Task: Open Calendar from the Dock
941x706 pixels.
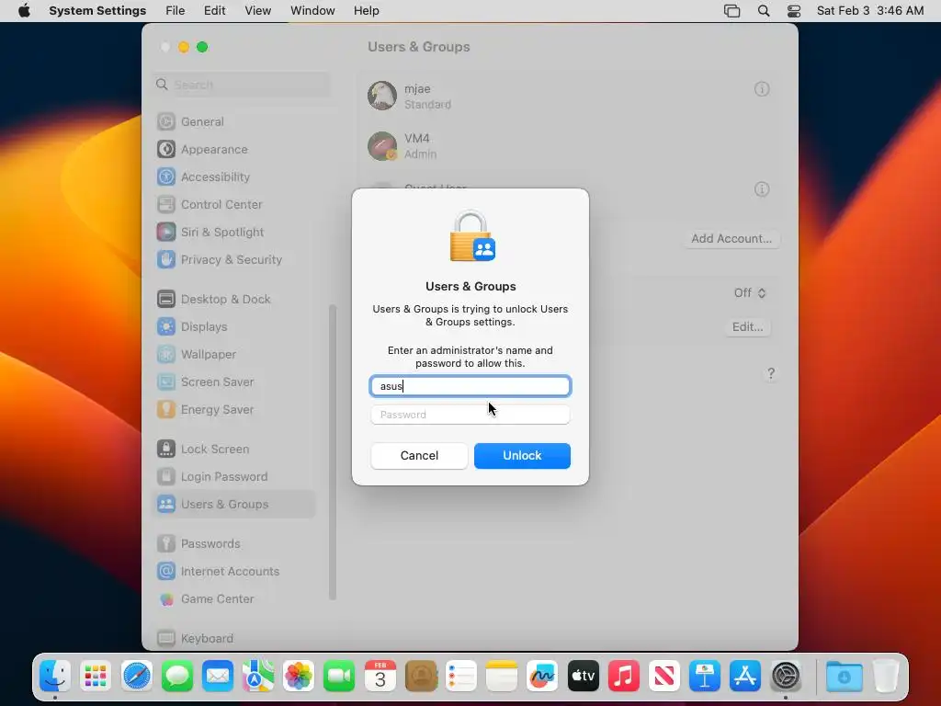Action: click(380, 677)
